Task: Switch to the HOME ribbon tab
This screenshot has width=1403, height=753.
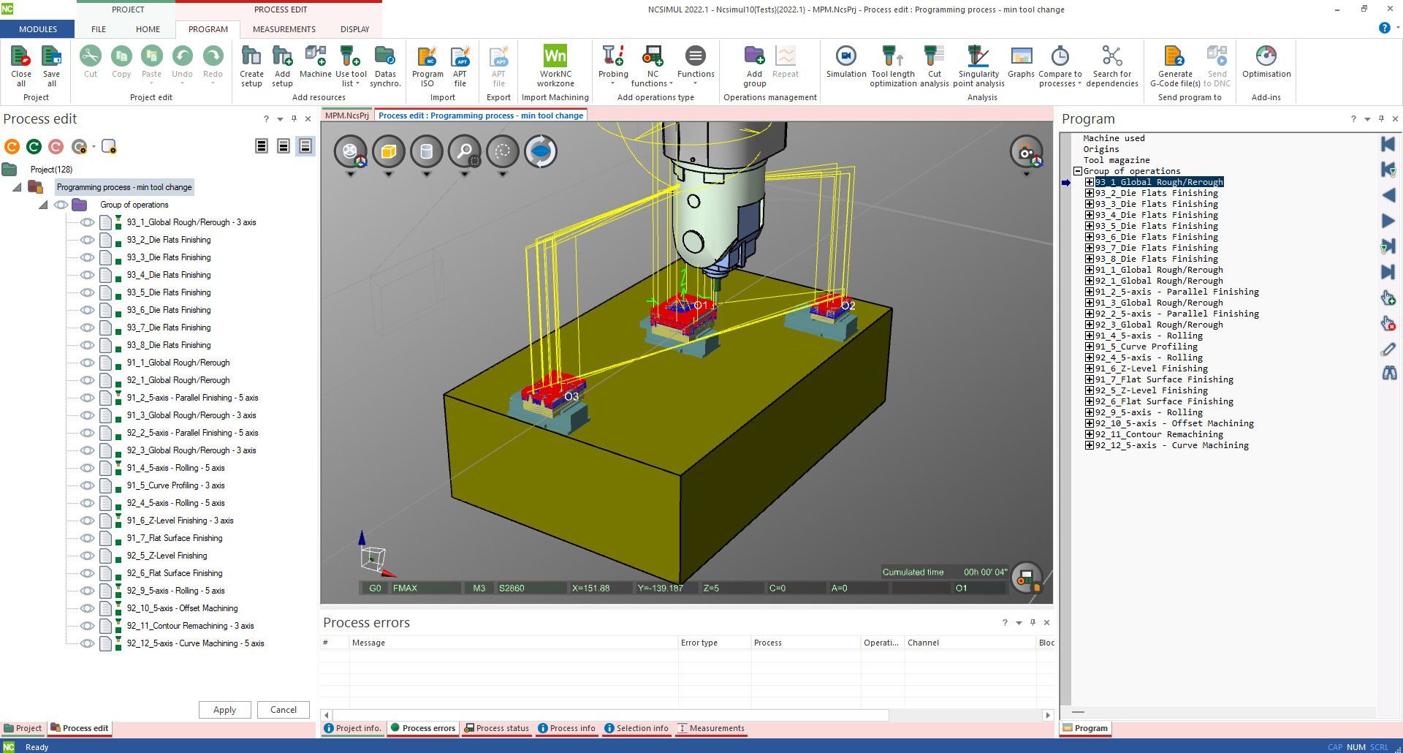Action: [148, 29]
